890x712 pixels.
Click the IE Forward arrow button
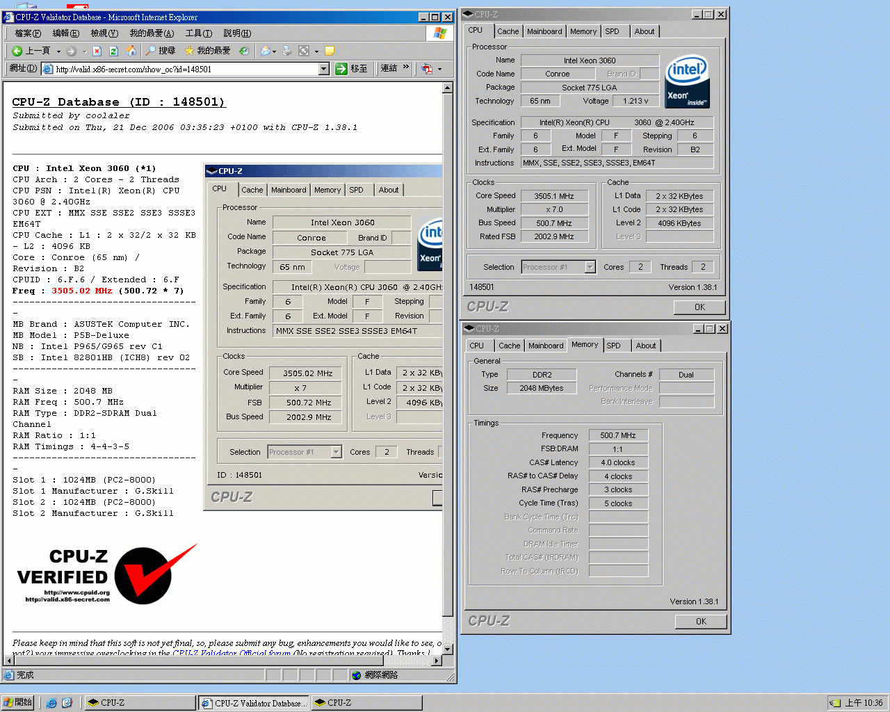tap(71, 51)
